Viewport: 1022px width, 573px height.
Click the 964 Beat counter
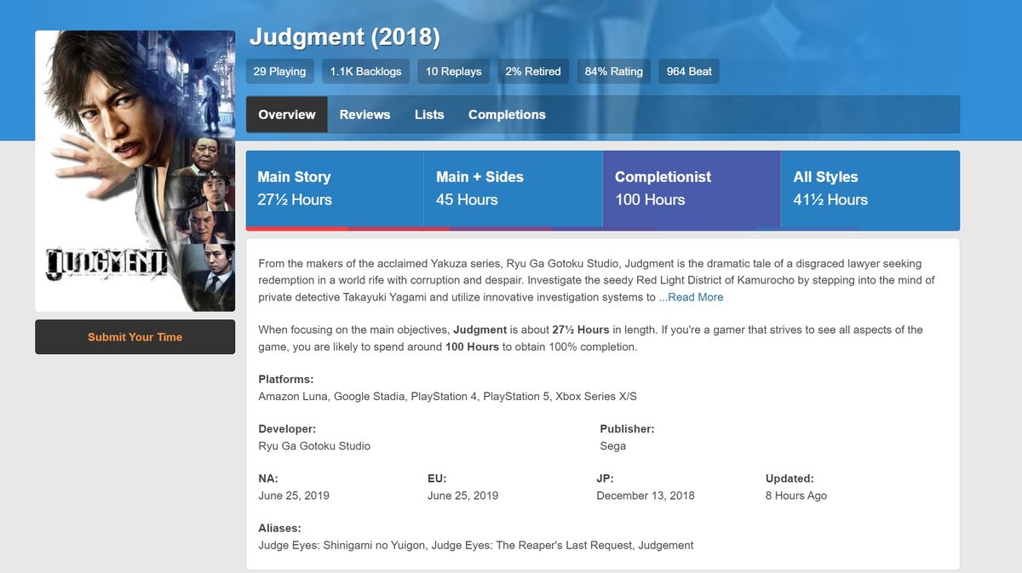tap(688, 71)
